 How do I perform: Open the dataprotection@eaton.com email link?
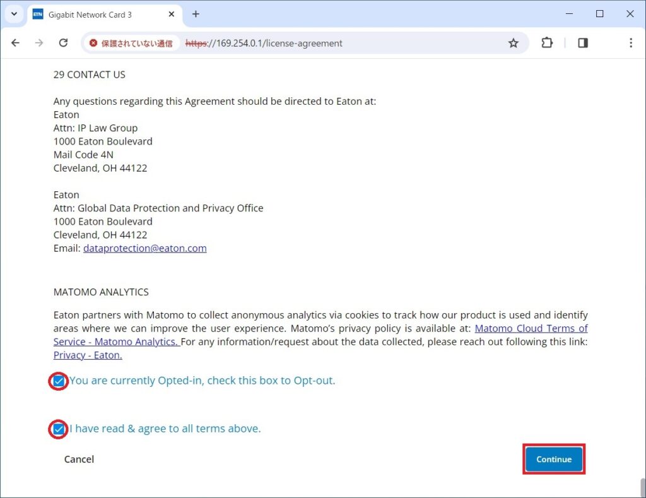(144, 248)
